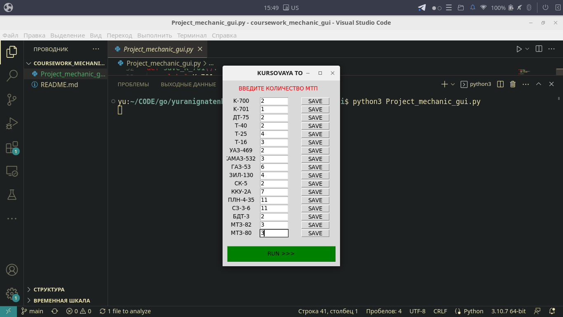
Task: Run Python file with play icon
Action: click(519, 49)
